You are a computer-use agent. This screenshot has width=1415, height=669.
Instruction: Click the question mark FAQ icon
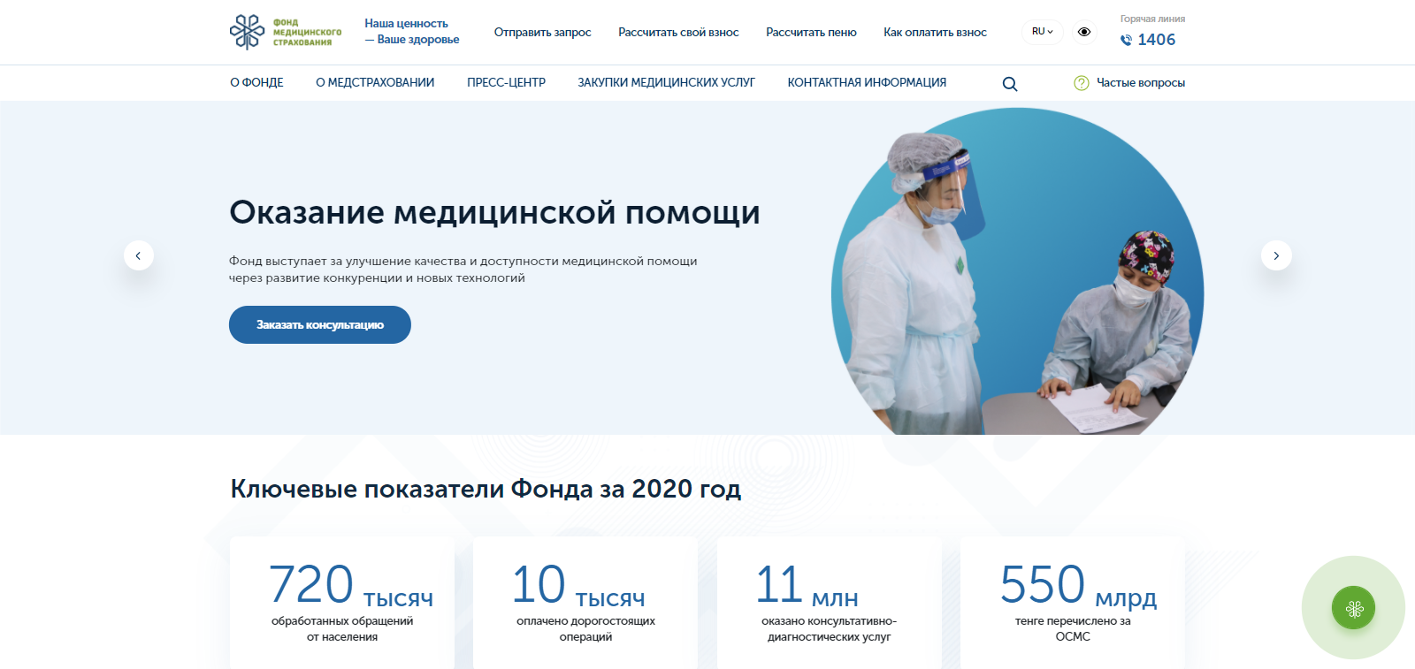[x=1082, y=83]
